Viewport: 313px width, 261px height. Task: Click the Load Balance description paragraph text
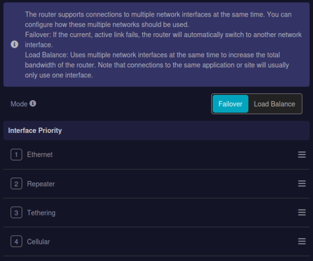pyautogui.click(x=157, y=65)
